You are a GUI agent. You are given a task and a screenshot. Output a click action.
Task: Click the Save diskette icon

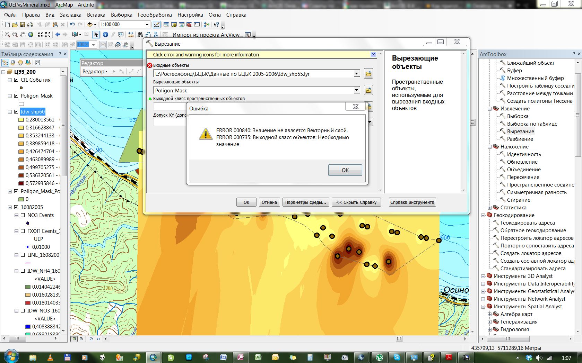[x=22, y=25]
